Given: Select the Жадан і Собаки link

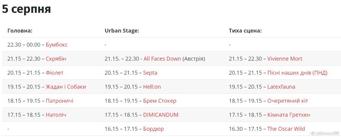Looking at the screenshot, I should click(66, 87).
